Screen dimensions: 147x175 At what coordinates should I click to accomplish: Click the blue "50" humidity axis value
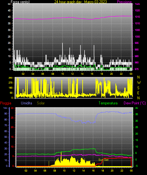click(x=6, y=137)
